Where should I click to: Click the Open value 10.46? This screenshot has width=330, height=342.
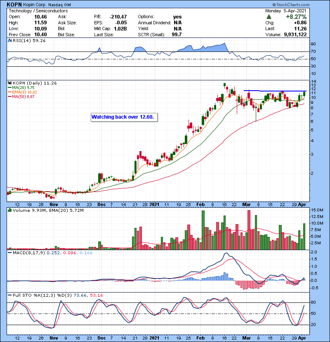pyautogui.click(x=40, y=17)
